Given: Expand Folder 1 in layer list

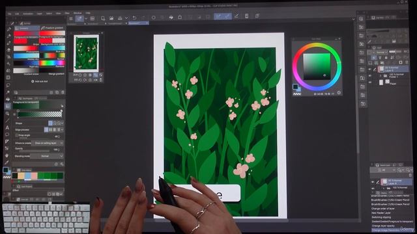Looking at the screenshot, I should click(381, 76).
